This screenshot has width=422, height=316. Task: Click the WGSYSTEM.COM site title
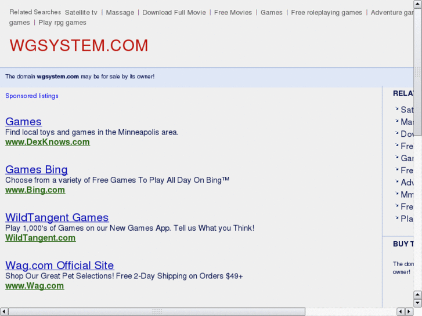pyautogui.click(x=79, y=45)
